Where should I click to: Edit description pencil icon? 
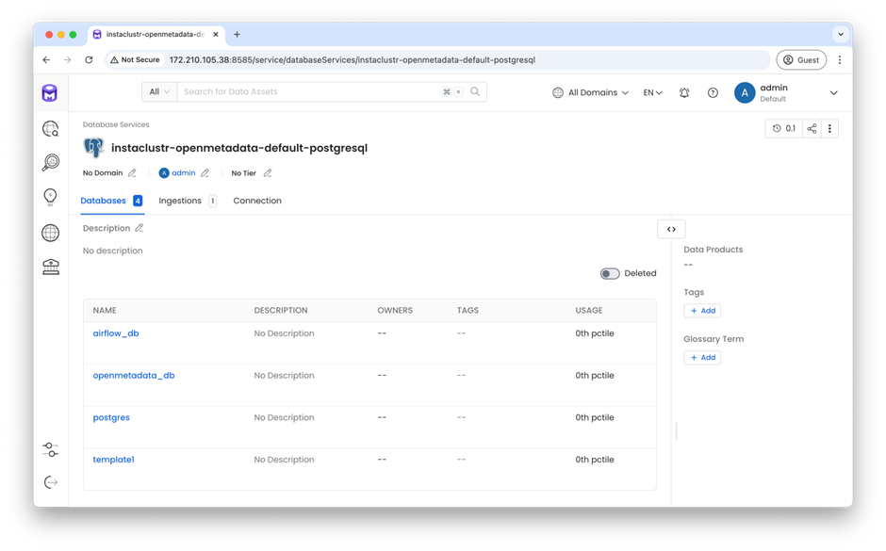click(139, 228)
